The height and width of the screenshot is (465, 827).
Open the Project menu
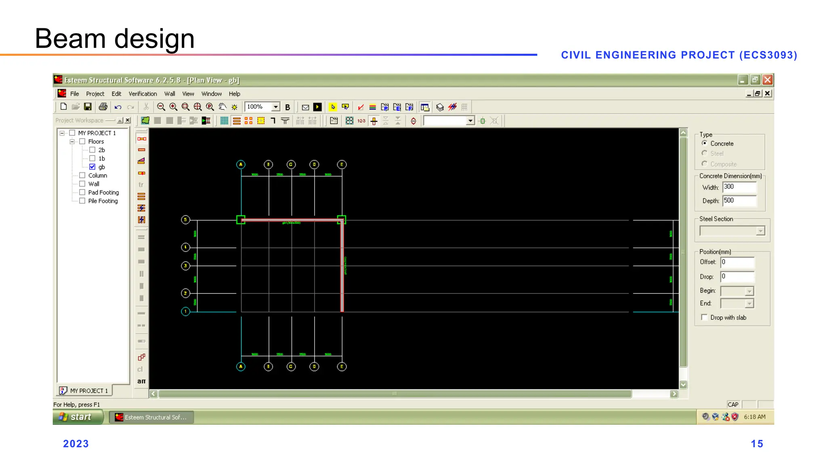[x=95, y=94]
